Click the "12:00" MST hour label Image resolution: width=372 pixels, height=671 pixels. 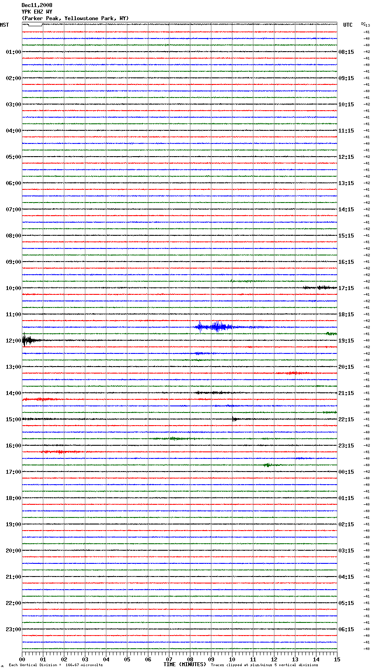tap(14, 341)
